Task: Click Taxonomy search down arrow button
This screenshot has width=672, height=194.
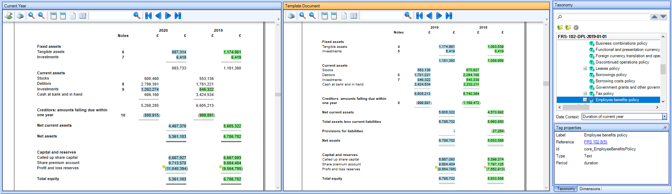Action: point(663,17)
